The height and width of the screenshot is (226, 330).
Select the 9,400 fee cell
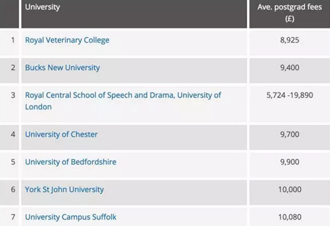pyautogui.click(x=290, y=71)
